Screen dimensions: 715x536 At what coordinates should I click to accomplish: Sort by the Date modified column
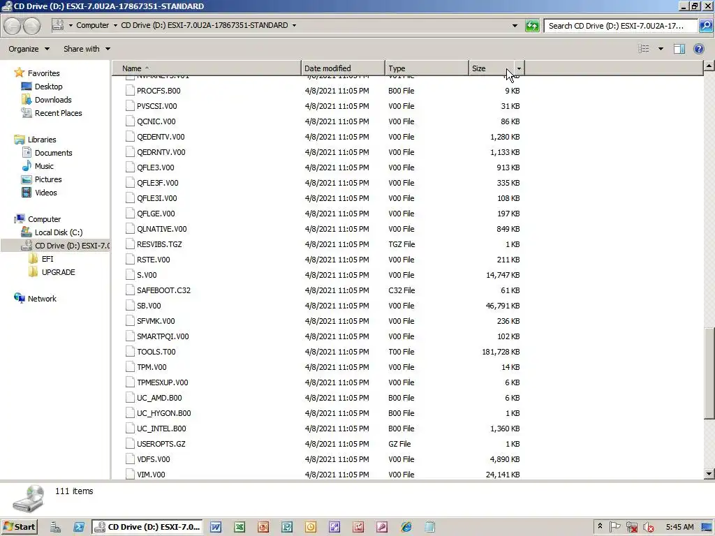(343, 68)
